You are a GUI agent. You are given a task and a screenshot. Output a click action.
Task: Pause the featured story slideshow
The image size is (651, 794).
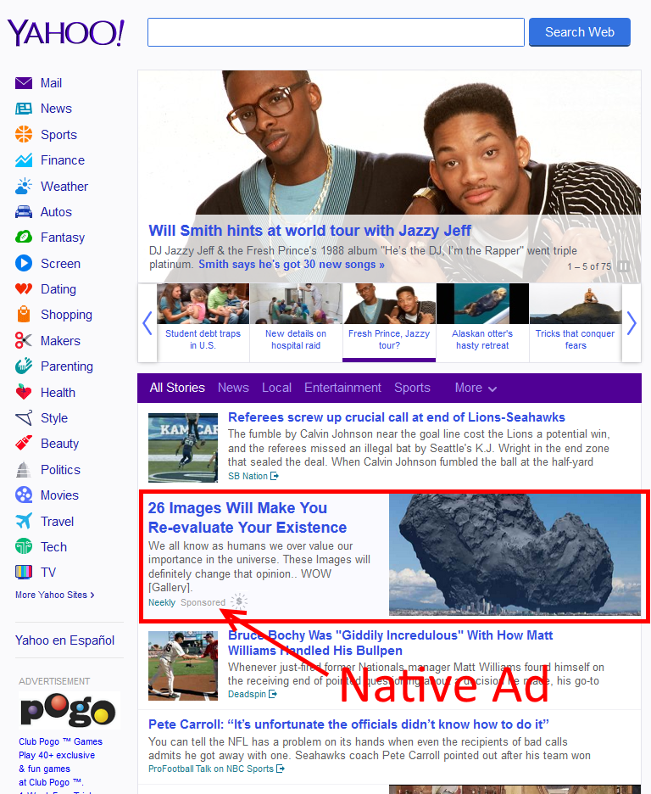624,266
